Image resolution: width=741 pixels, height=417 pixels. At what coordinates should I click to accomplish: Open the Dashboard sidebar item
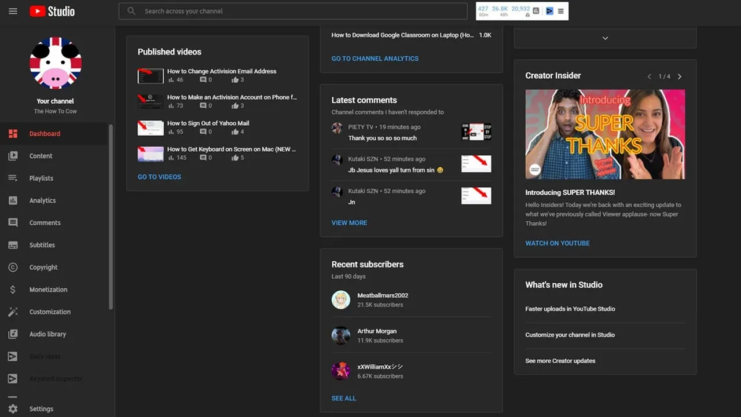tap(45, 134)
